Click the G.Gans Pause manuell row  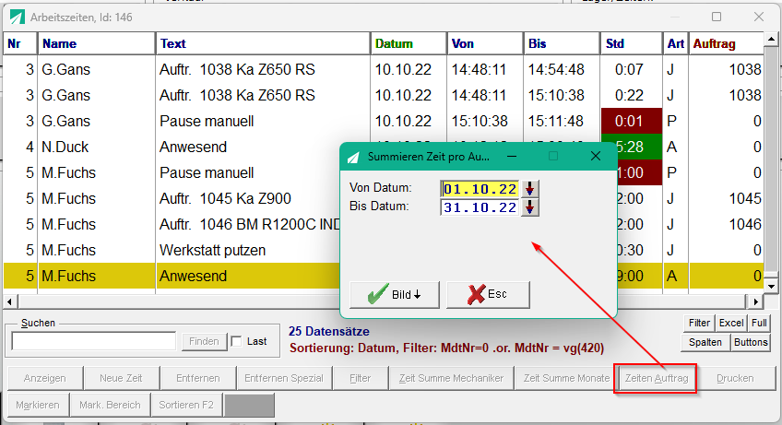point(384,121)
